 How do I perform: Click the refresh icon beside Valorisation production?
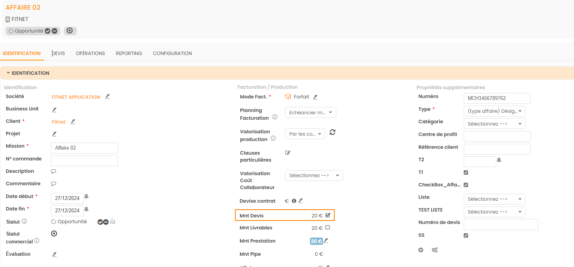pos(332,132)
